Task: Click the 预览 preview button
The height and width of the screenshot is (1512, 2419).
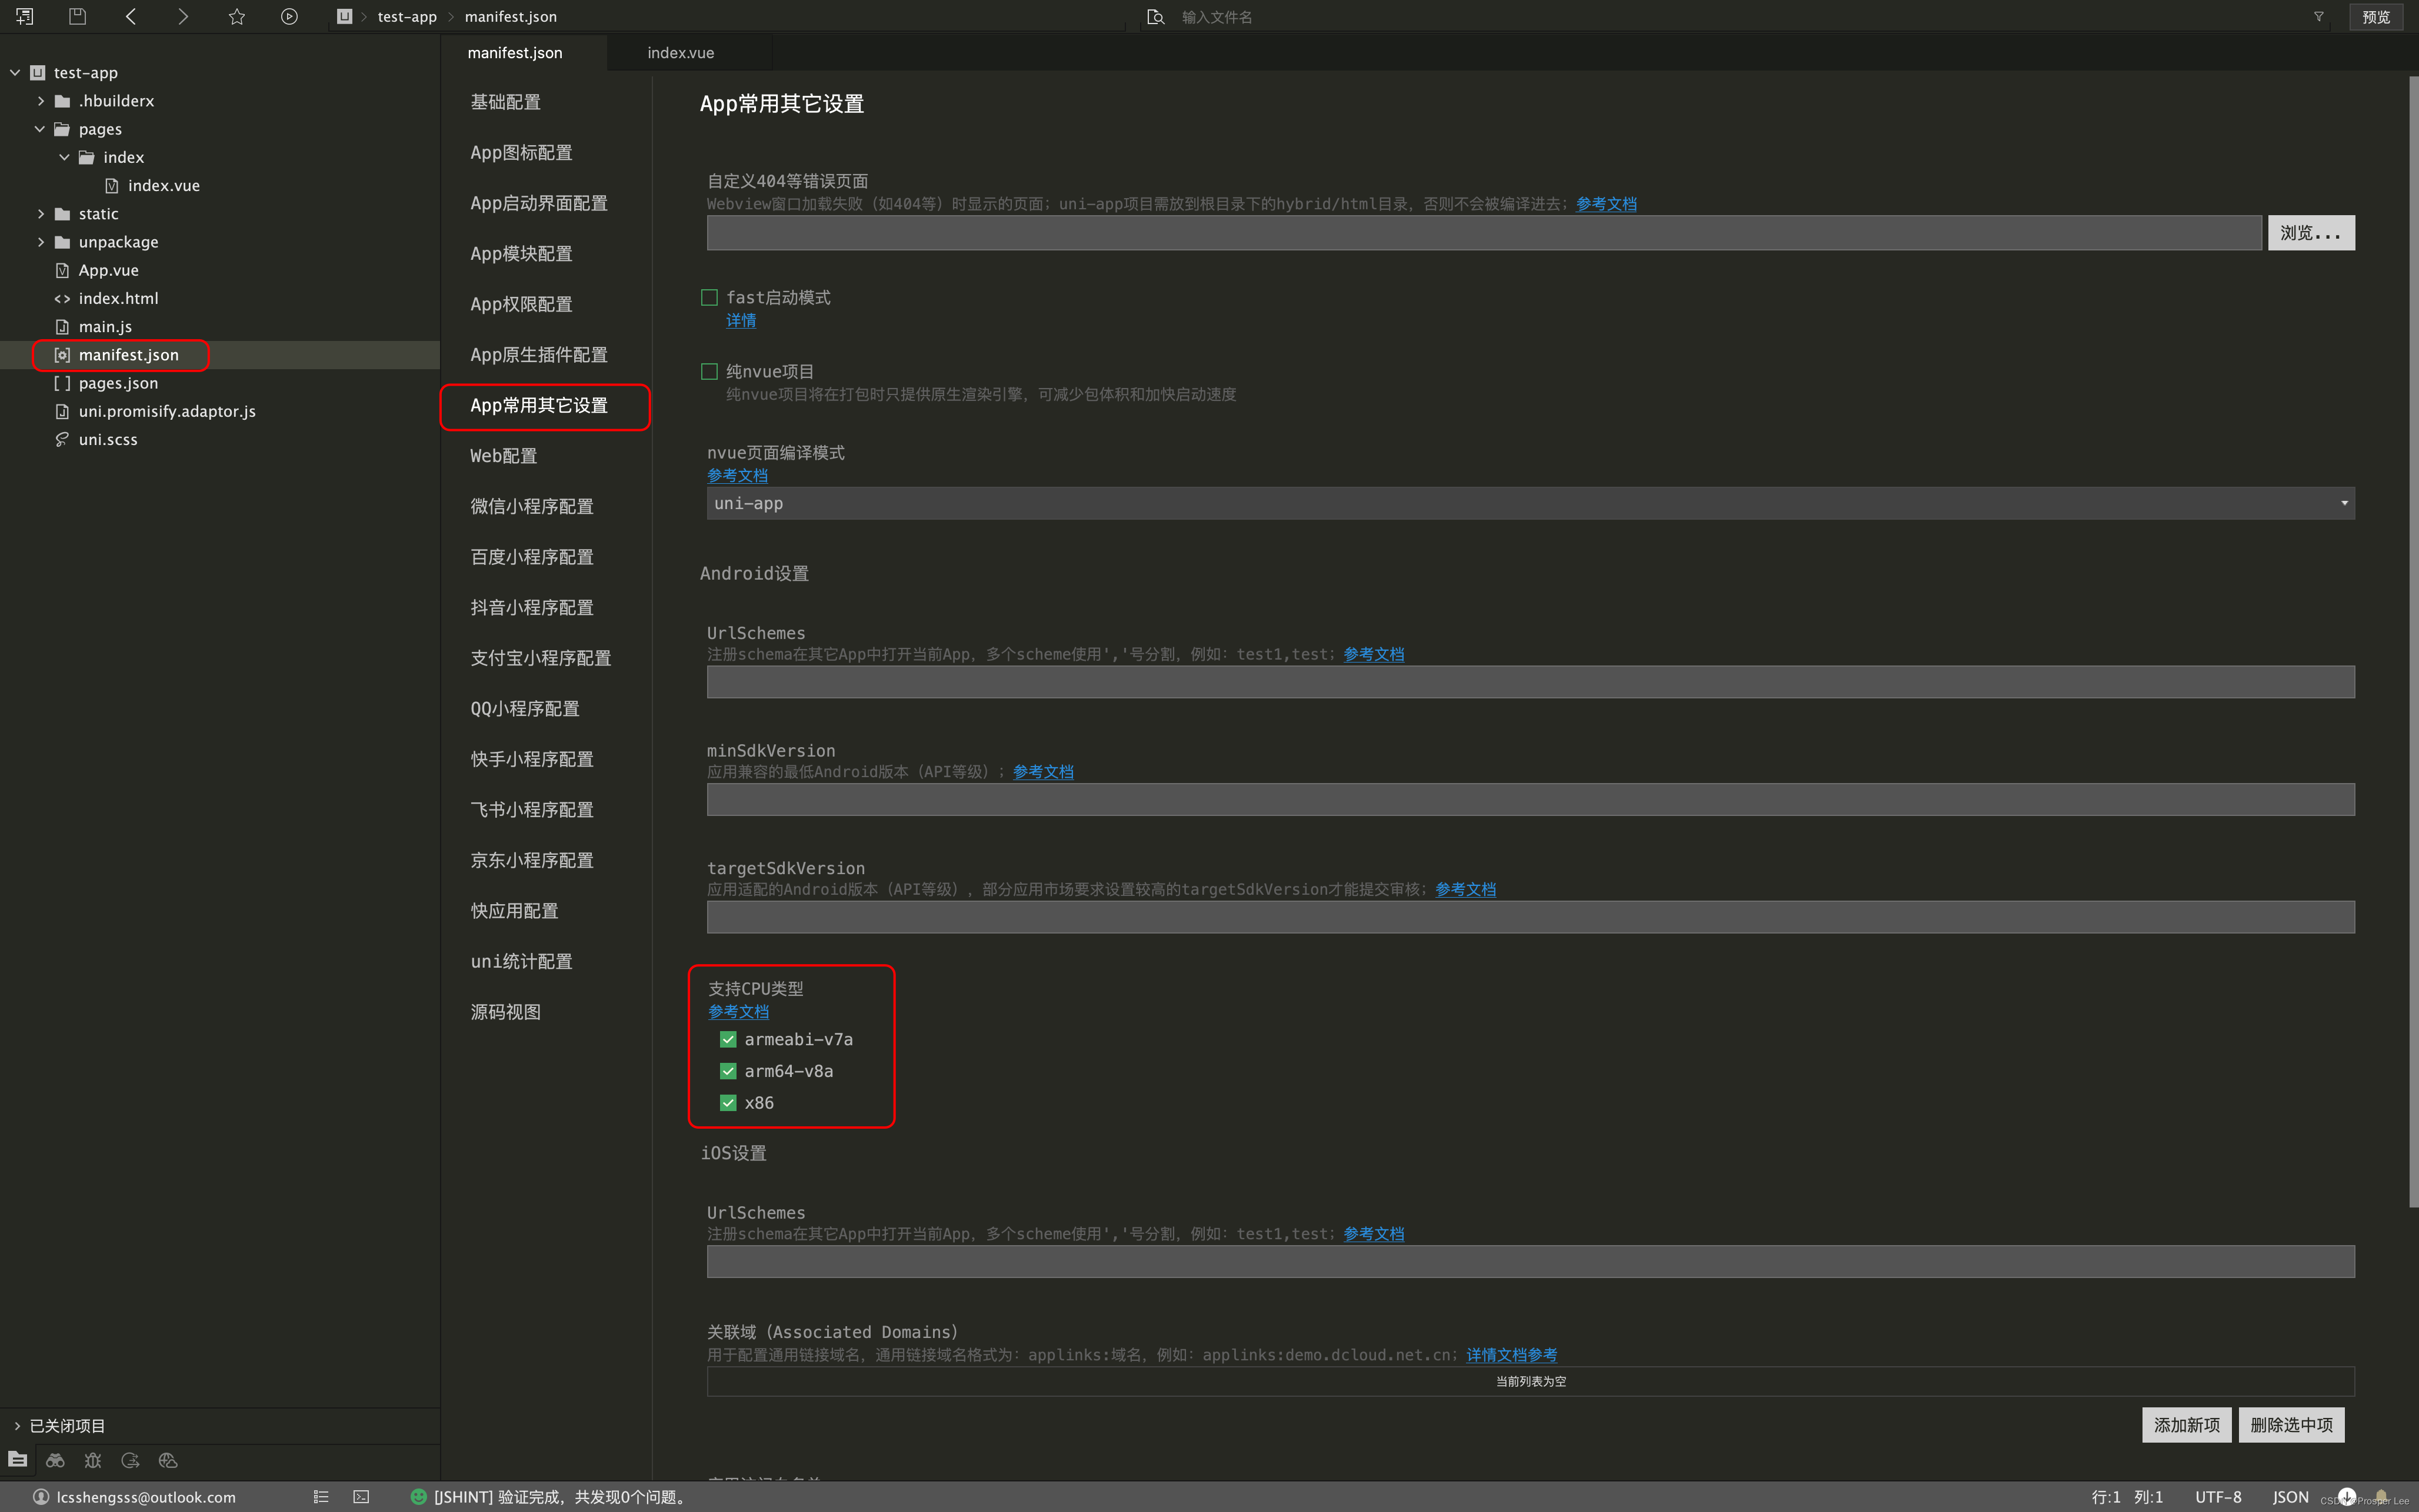Action: (x=2376, y=17)
